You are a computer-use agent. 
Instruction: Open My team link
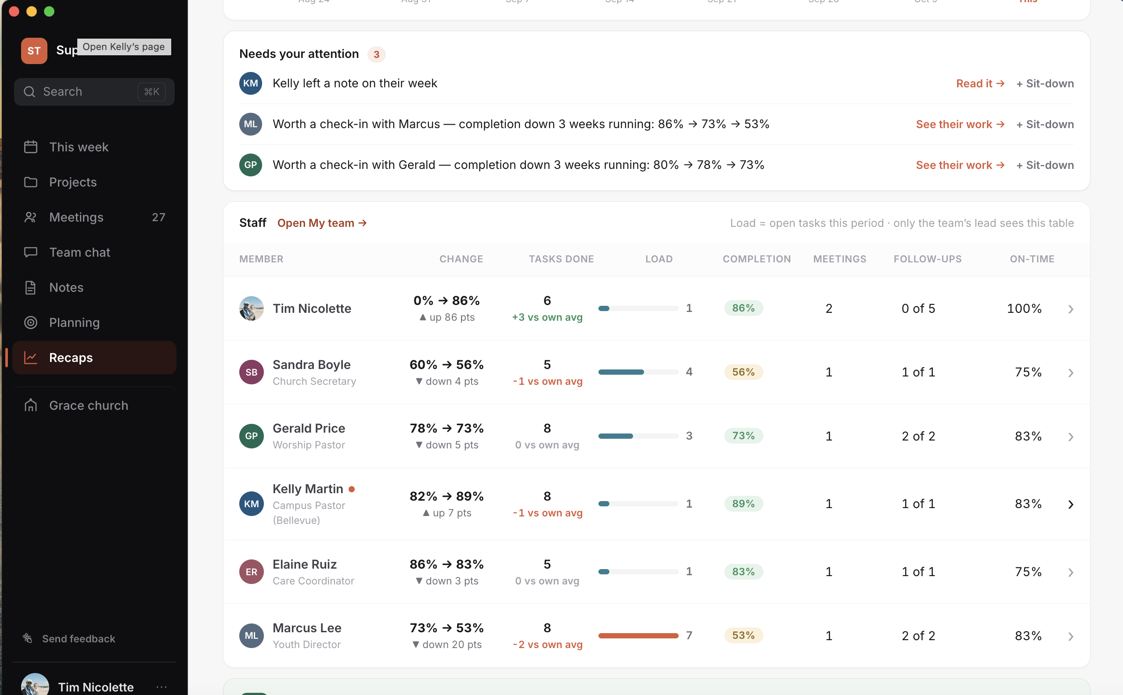(x=322, y=223)
